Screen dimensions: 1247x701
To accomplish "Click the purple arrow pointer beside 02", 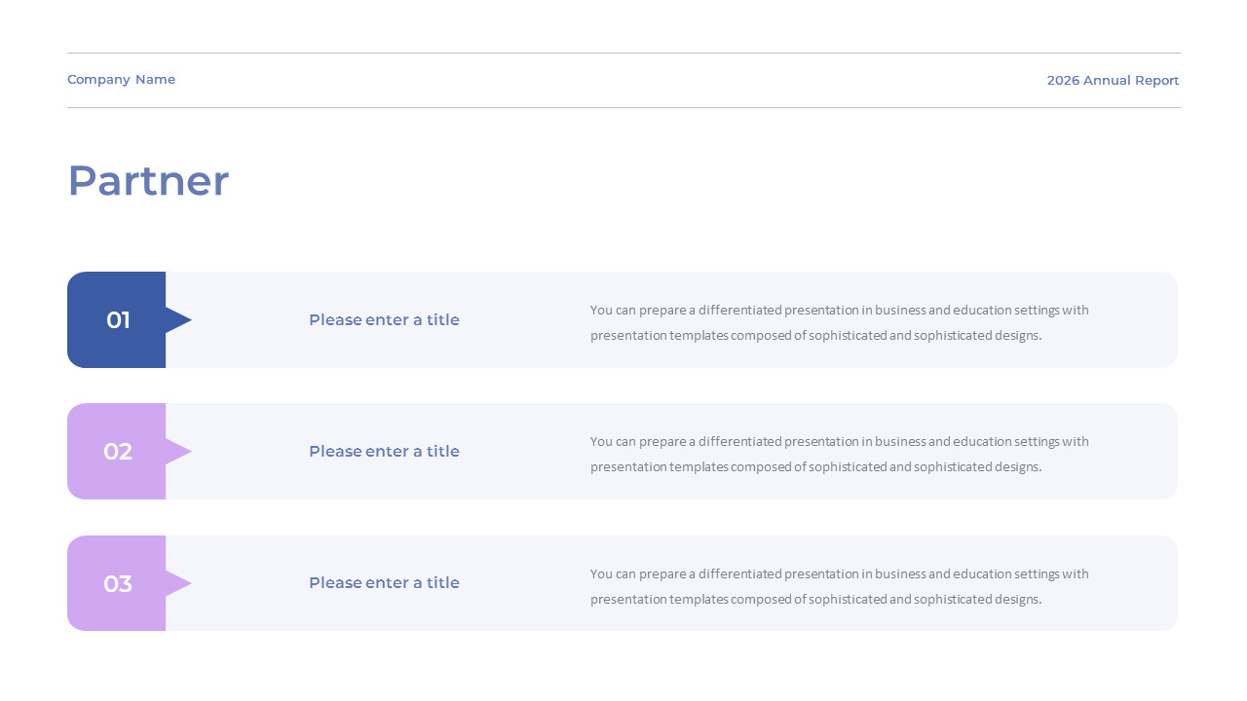I will pos(178,451).
